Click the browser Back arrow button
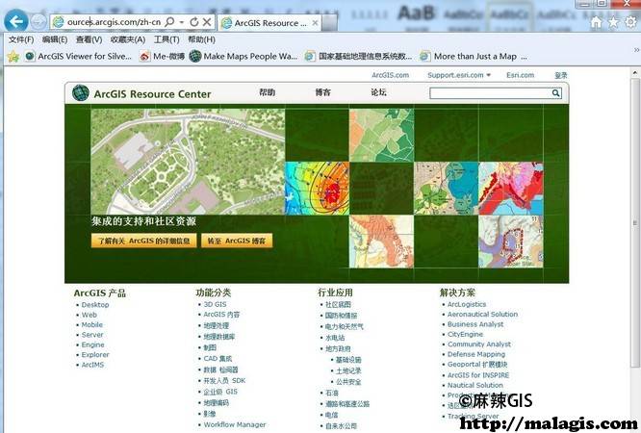This screenshot has width=641, height=433. pos(16,20)
